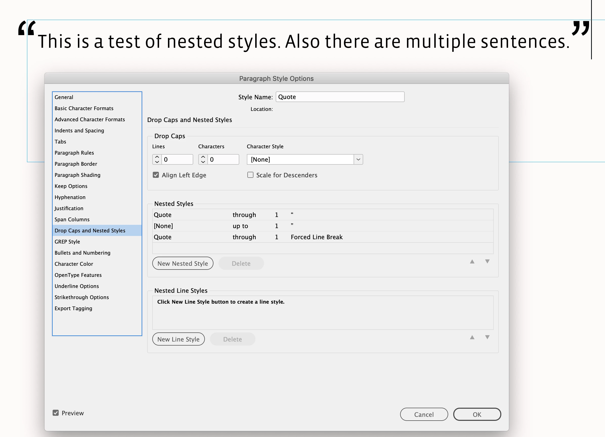Click New Nested Style button
The image size is (605, 437).
coord(183,263)
